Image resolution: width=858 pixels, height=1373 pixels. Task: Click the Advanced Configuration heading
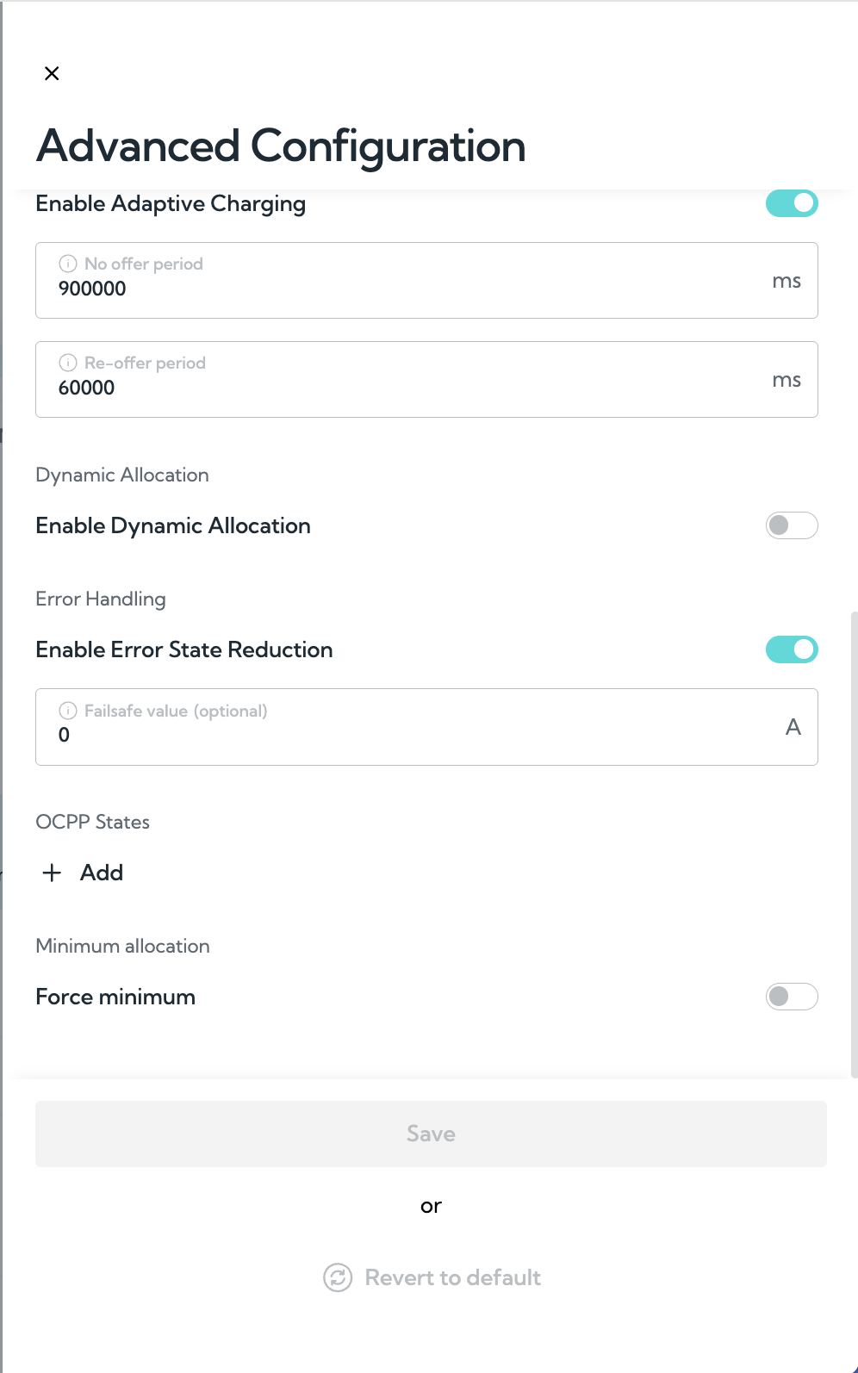point(281,146)
